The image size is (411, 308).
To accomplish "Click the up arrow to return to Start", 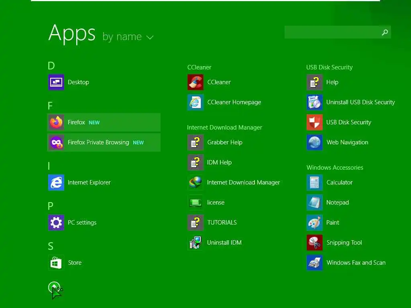I will click(54, 288).
